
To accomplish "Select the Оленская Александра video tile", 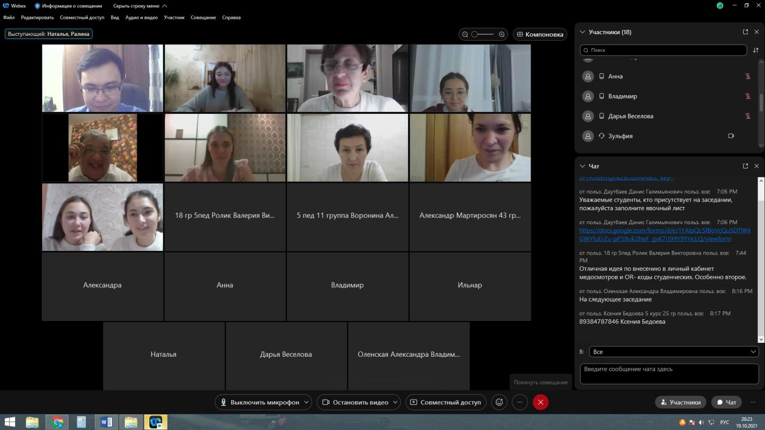I will coord(408,356).
